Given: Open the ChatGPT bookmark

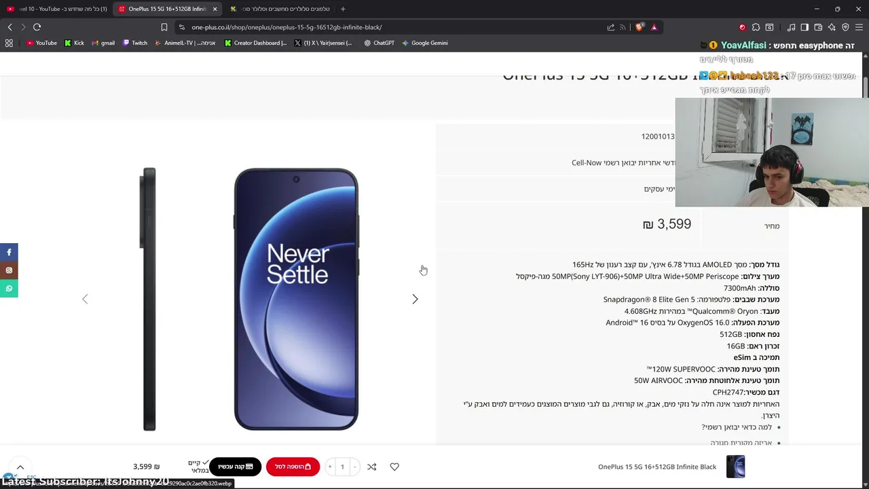Looking at the screenshot, I should [379, 43].
